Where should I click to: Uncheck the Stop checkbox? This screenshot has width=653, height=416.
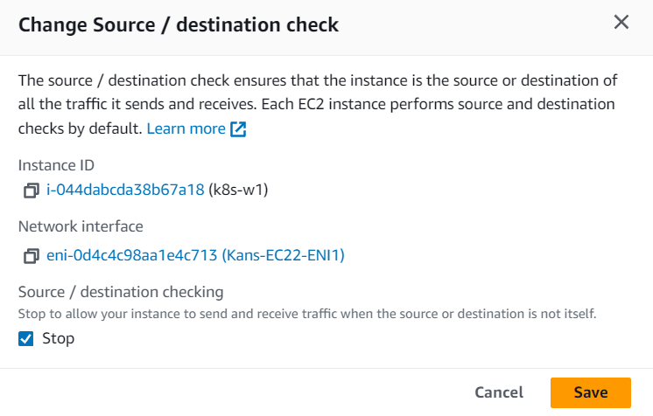tap(26, 338)
